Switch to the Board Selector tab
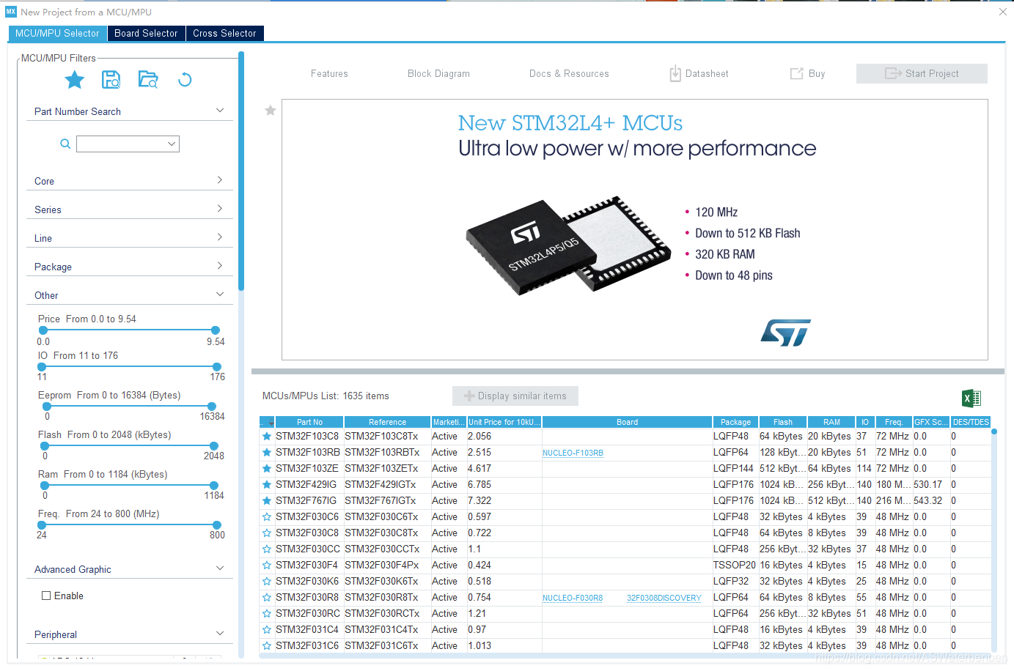The width and height of the screenshot is (1014, 671). 146,34
